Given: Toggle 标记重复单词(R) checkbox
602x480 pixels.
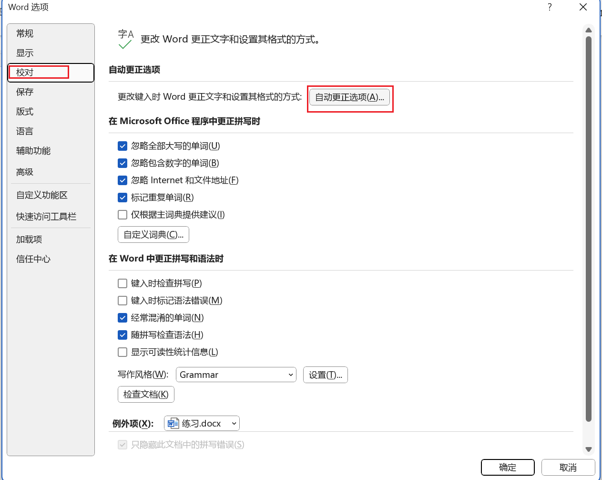Looking at the screenshot, I should (x=122, y=198).
